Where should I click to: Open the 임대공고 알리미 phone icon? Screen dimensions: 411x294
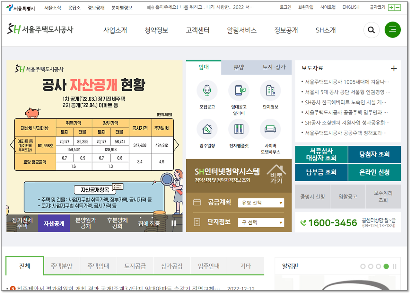coord(239,91)
